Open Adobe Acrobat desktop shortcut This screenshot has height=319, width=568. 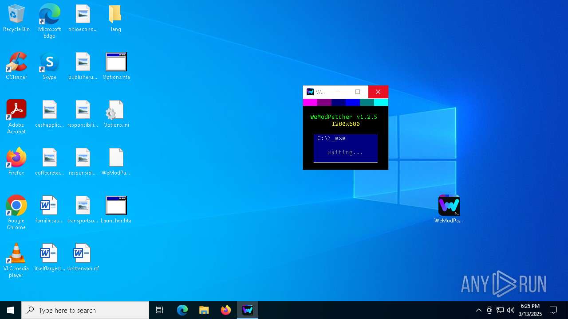(16, 117)
